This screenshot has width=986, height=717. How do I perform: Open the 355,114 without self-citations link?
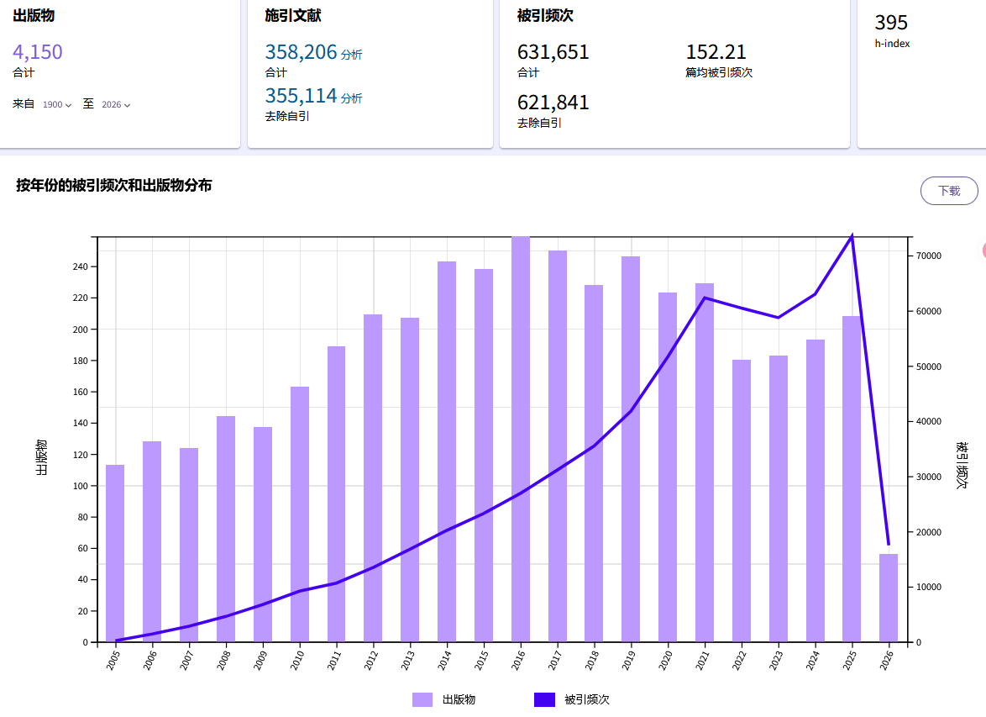click(301, 95)
